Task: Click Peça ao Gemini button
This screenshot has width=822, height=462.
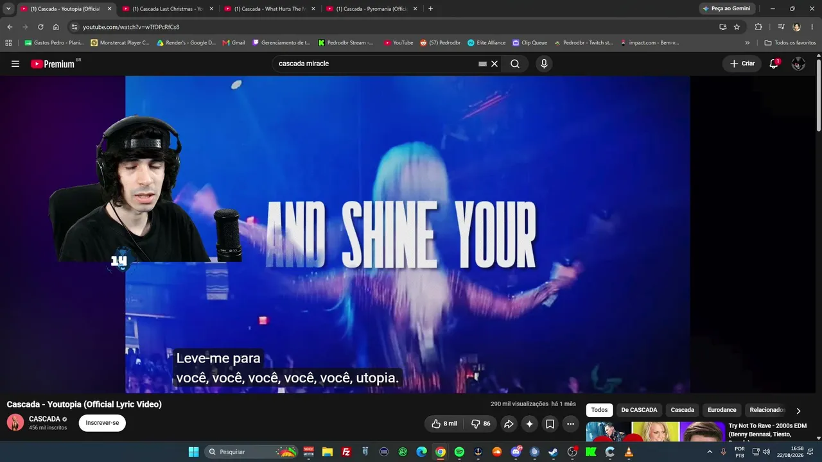Action: [x=726, y=8]
